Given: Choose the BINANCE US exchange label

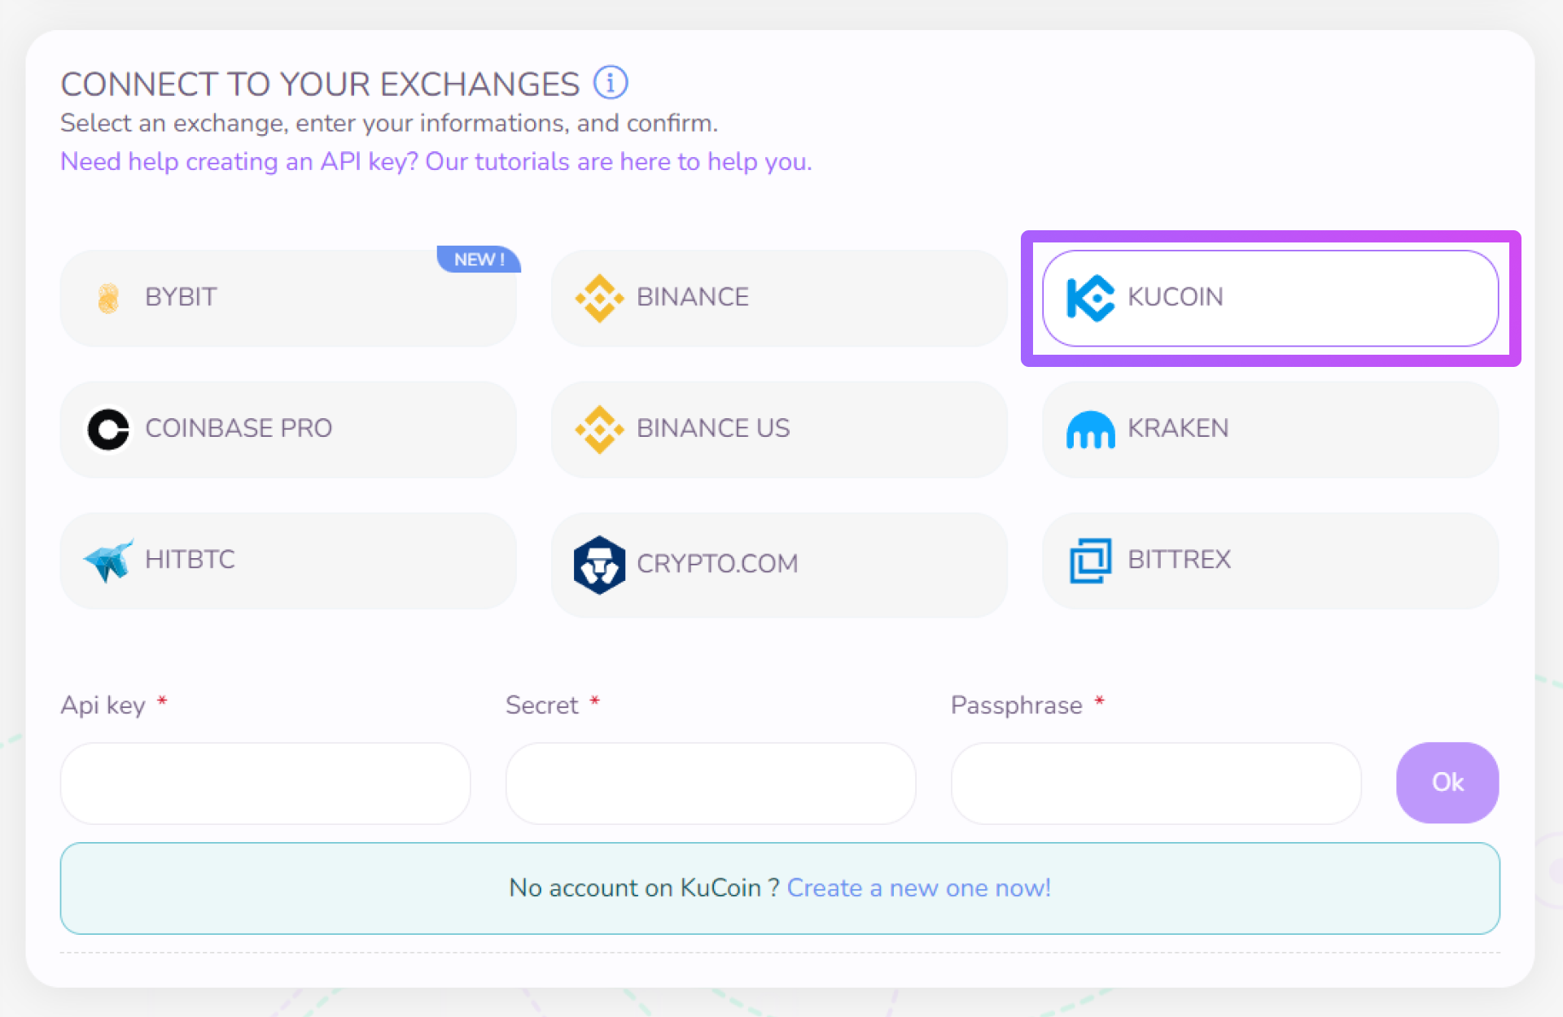Looking at the screenshot, I should [x=713, y=428].
